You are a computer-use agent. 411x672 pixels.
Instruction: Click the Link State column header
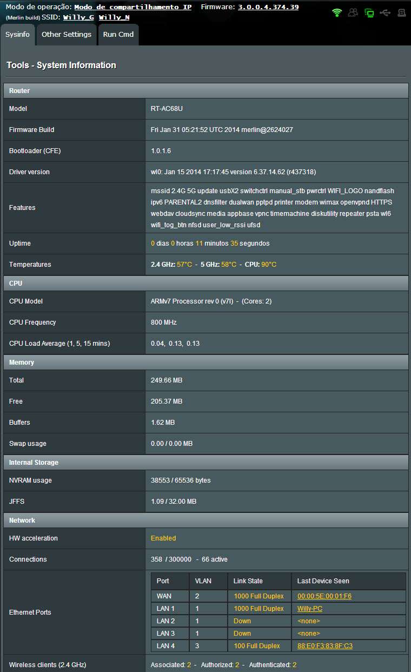pyautogui.click(x=248, y=581)
